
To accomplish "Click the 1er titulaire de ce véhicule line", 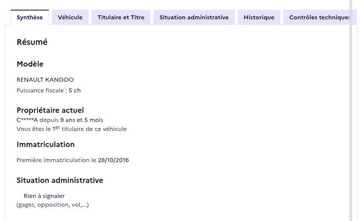I will click(x=71, y=129).
